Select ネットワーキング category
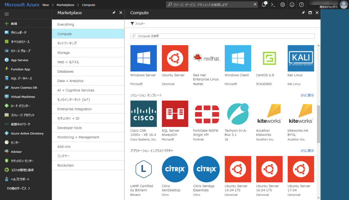 point(88,43)
